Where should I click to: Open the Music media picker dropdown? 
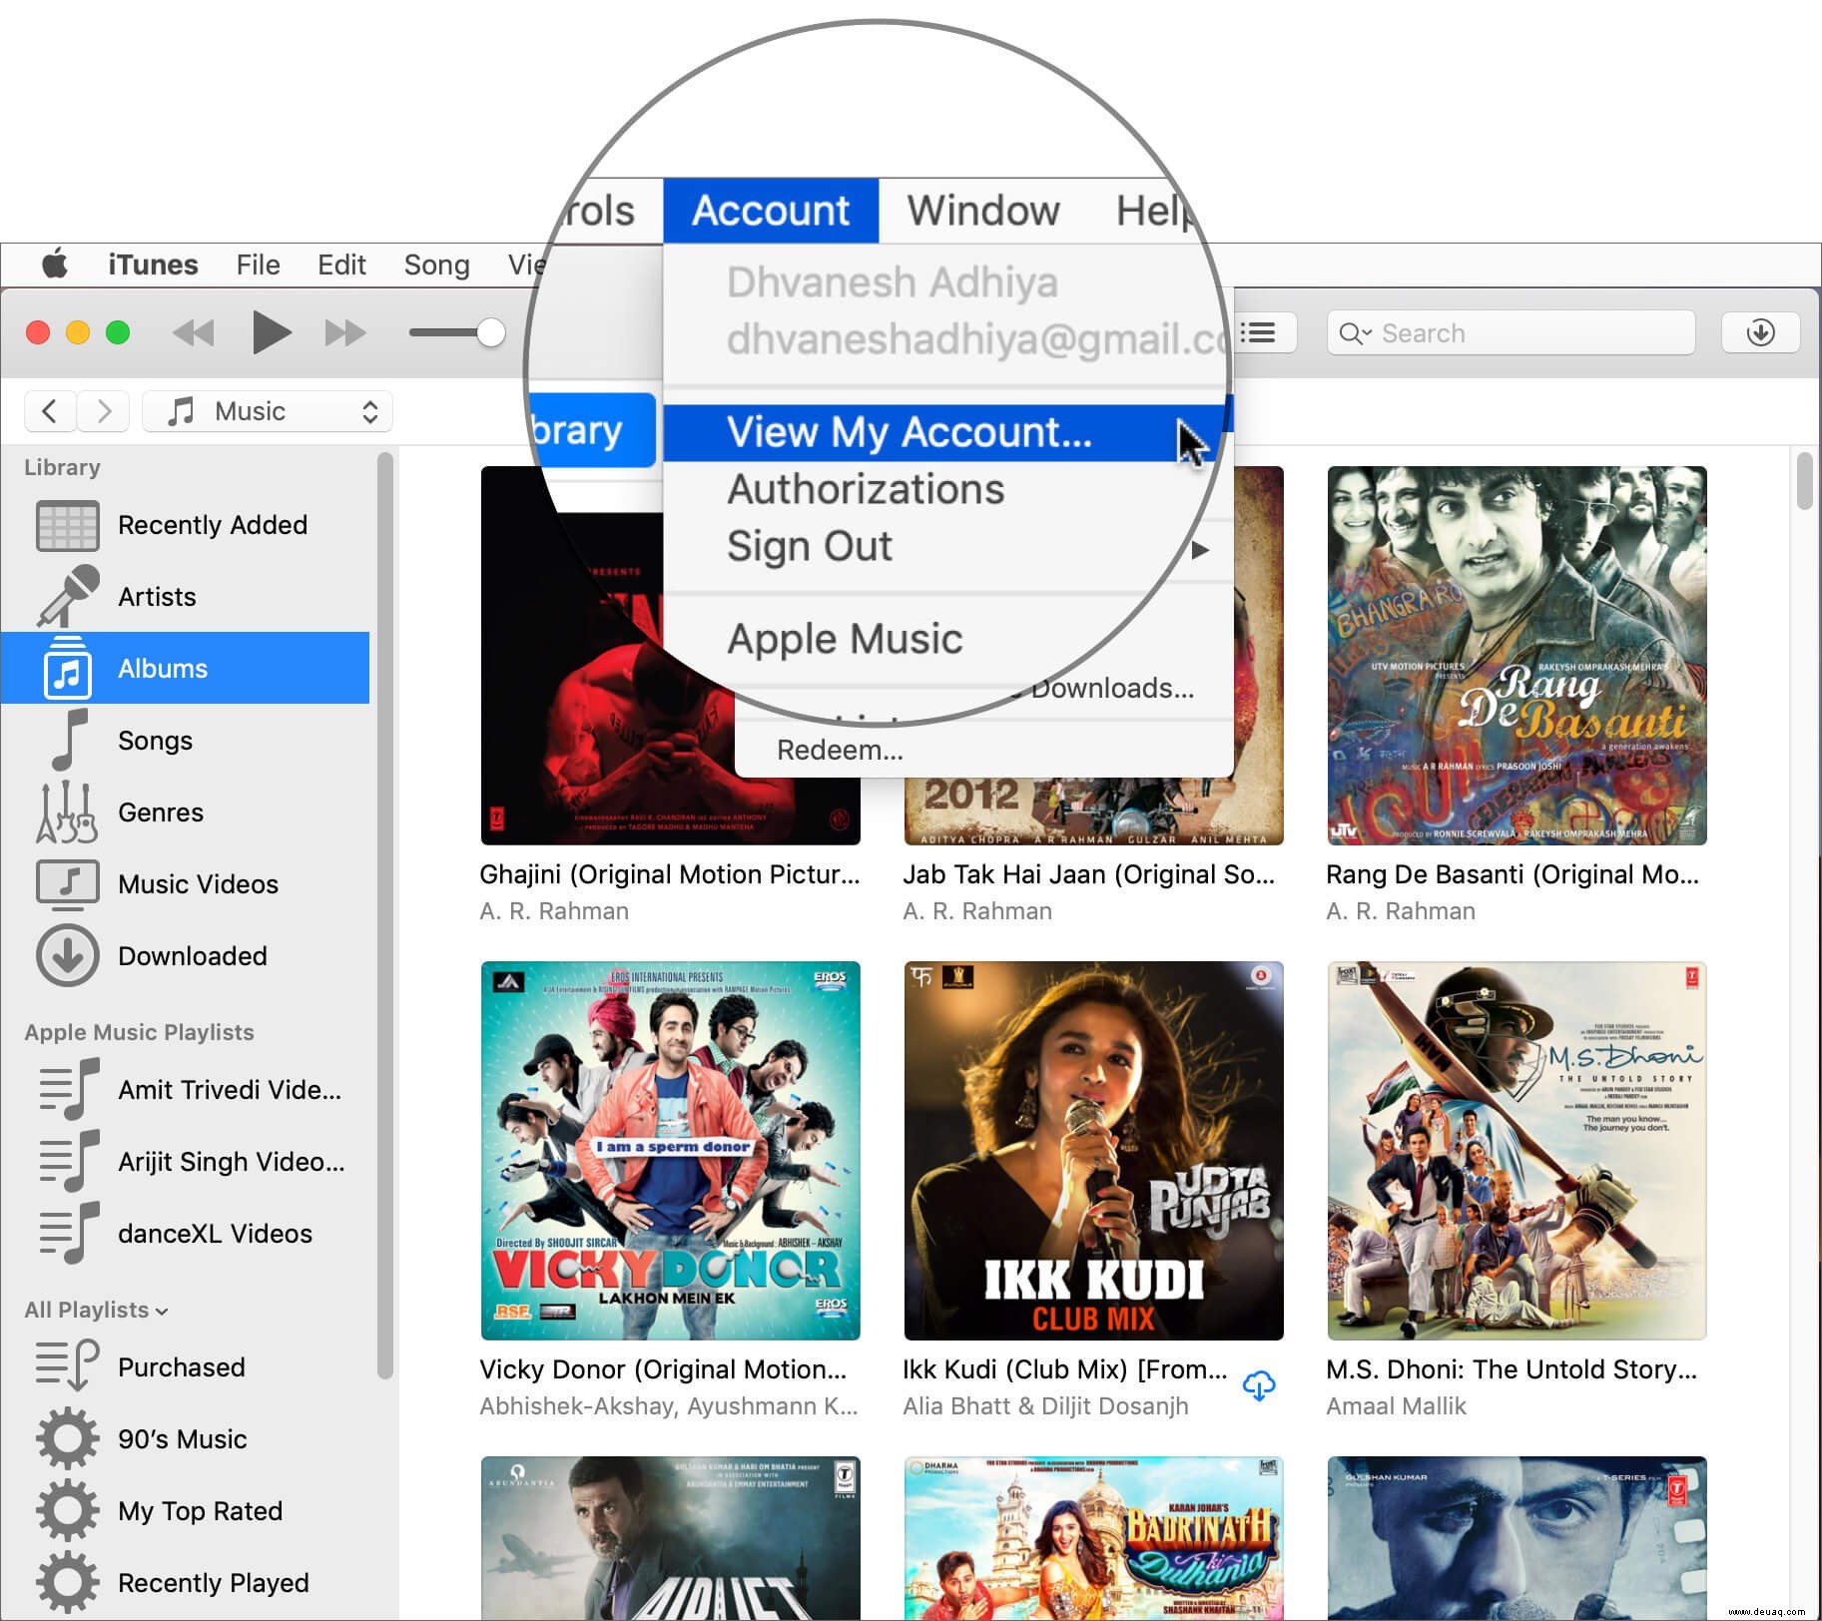click(x=268, y=411)
